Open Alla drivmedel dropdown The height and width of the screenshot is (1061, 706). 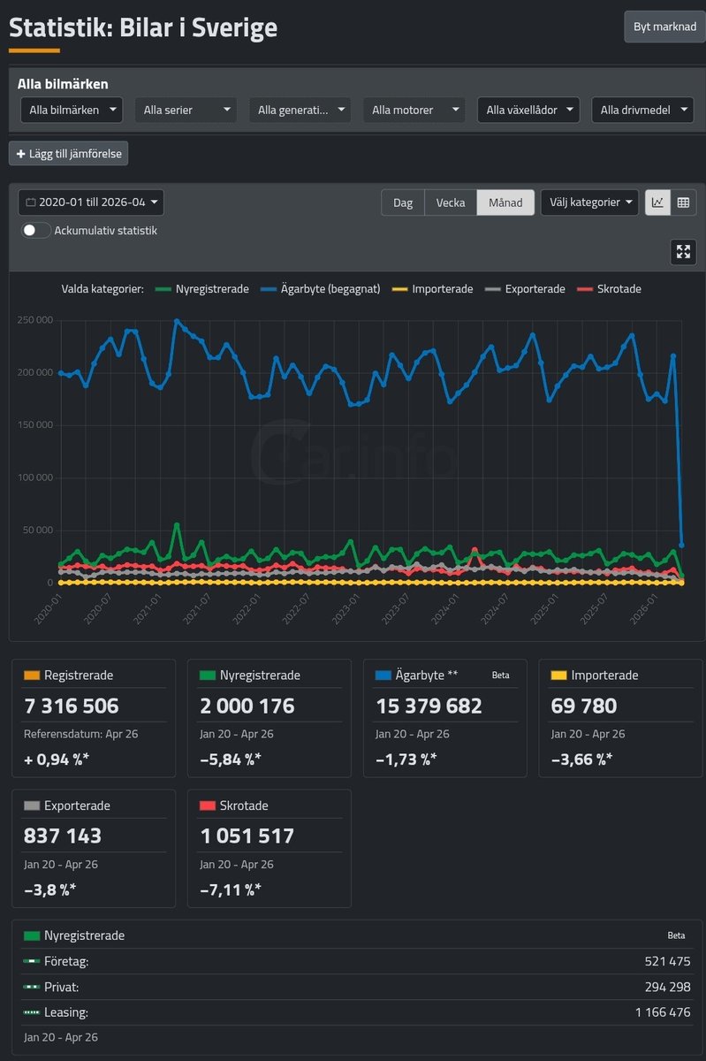642,111
